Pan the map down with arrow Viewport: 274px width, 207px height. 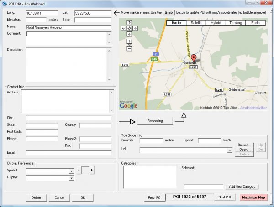(129, 34)
